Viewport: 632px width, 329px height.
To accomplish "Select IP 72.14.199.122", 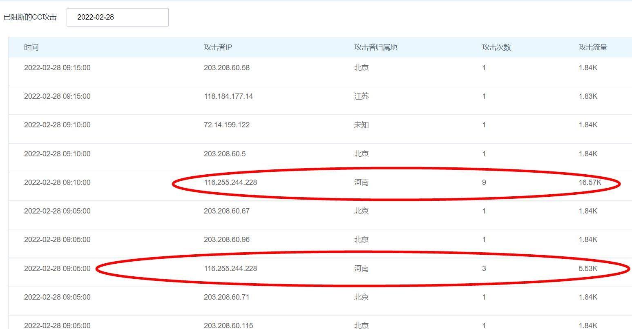I will 227,125.
